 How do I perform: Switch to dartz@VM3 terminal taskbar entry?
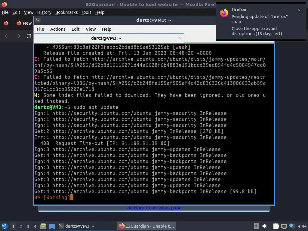86,226
